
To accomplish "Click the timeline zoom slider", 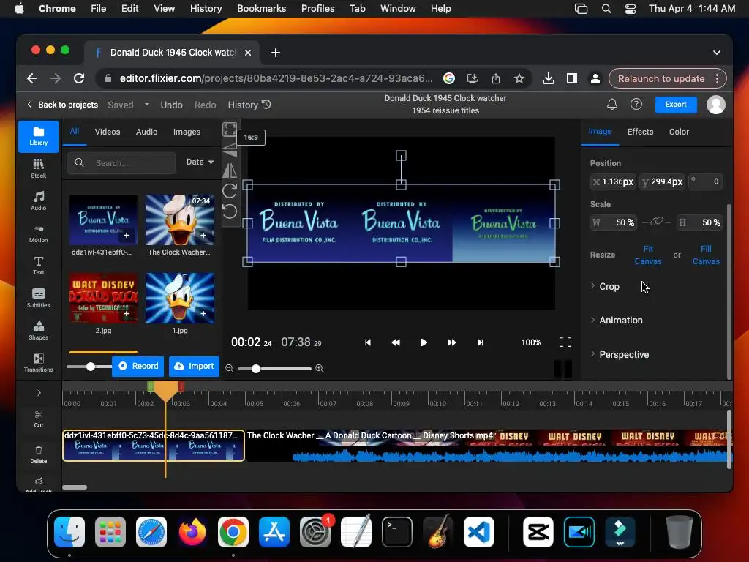I will click(274, 369).
